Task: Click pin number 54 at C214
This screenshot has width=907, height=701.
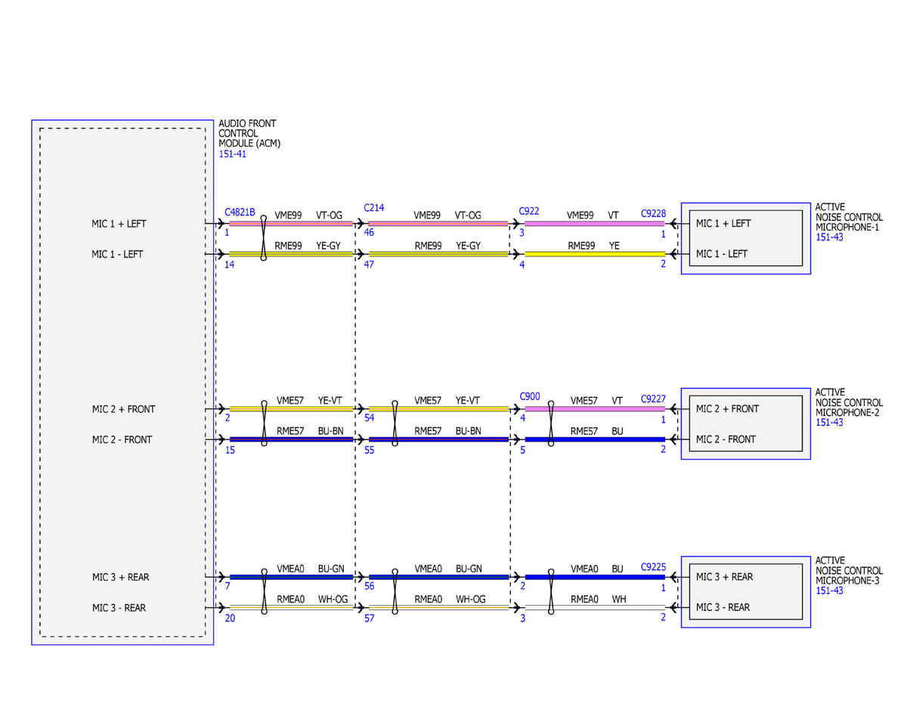Action: (x=369, y=418)
